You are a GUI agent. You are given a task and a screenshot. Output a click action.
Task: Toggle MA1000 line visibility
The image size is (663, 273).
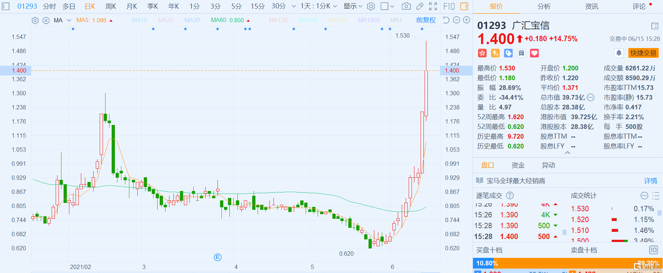tap(369, 20)
